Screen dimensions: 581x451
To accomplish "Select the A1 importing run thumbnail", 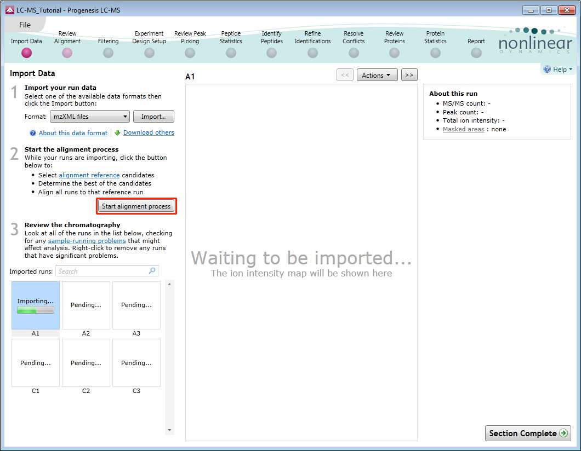I will [36, 305].
